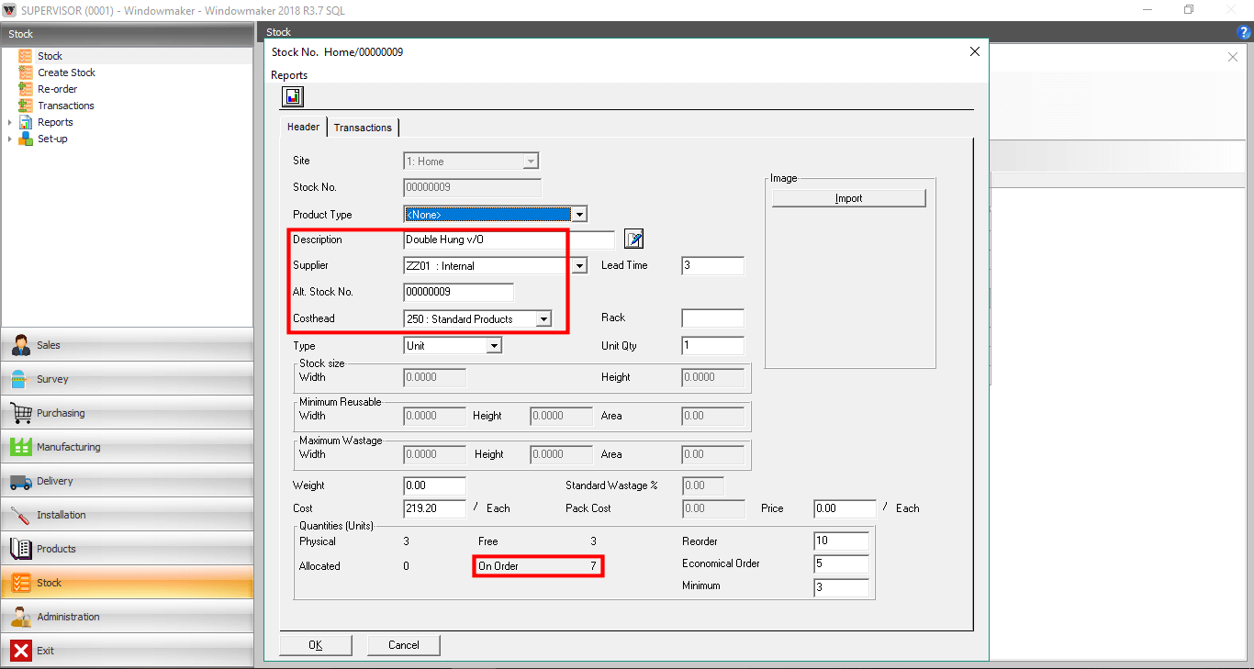Viewport: 1254px width, 669px height.
Task: Open the Purchasing cart icon
Action: (x=21, y=413)
